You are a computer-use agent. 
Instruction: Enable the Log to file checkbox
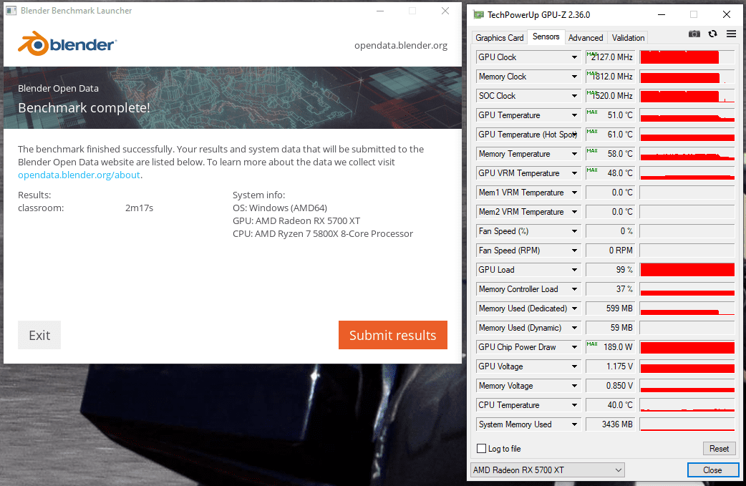482,449
